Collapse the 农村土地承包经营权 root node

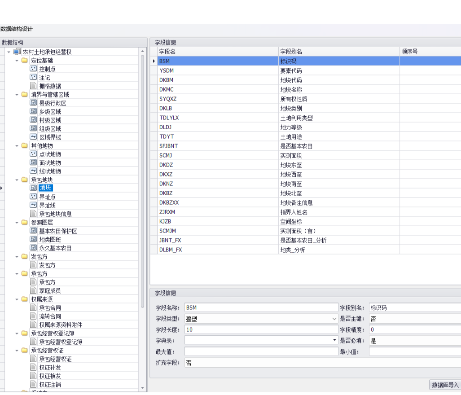tap(9, 53)
